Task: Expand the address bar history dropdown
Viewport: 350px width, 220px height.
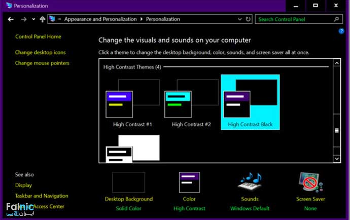Action: [x=240, y=19]
